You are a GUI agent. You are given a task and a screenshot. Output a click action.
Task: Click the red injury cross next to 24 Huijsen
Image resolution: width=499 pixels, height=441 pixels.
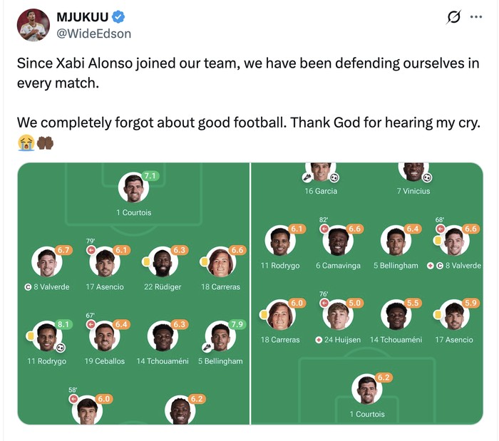pos(319,340)
